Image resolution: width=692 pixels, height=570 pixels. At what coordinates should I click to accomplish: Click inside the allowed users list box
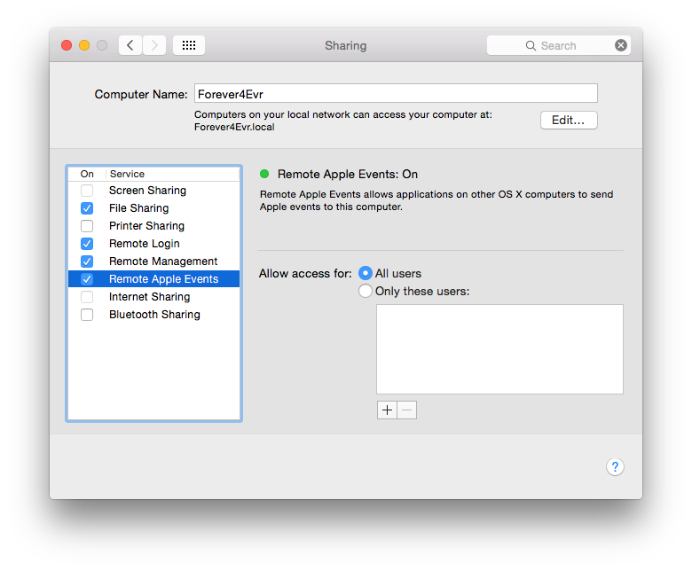tap(499, 349)
